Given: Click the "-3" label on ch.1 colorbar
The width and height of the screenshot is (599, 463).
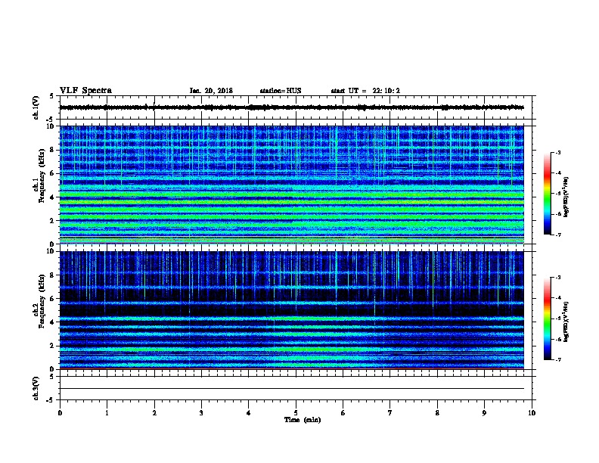Looking at the screenshot, I should pyautogui.click(x=558, y=152).
